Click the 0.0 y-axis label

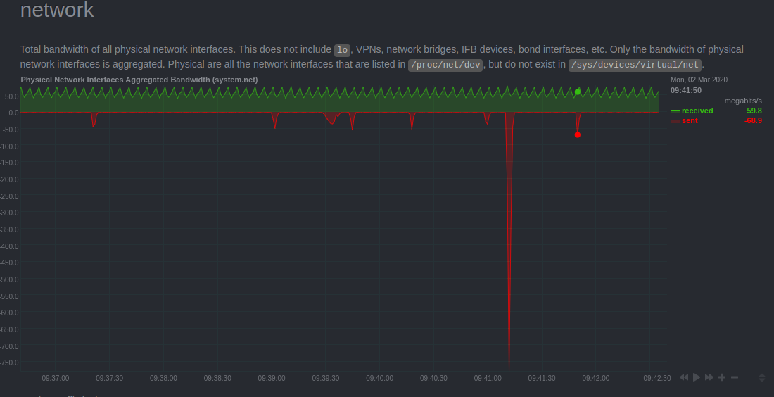point(13,113)
